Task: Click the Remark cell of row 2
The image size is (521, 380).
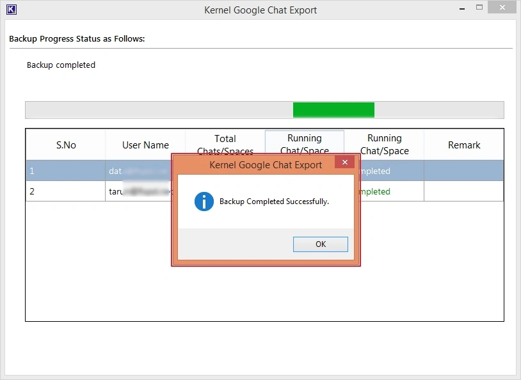Action: coord(464,191)
